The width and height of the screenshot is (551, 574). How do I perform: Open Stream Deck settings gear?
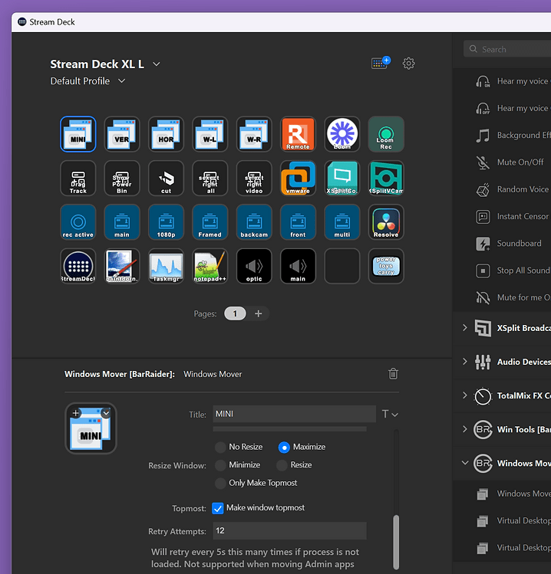(x=408, y=64)
